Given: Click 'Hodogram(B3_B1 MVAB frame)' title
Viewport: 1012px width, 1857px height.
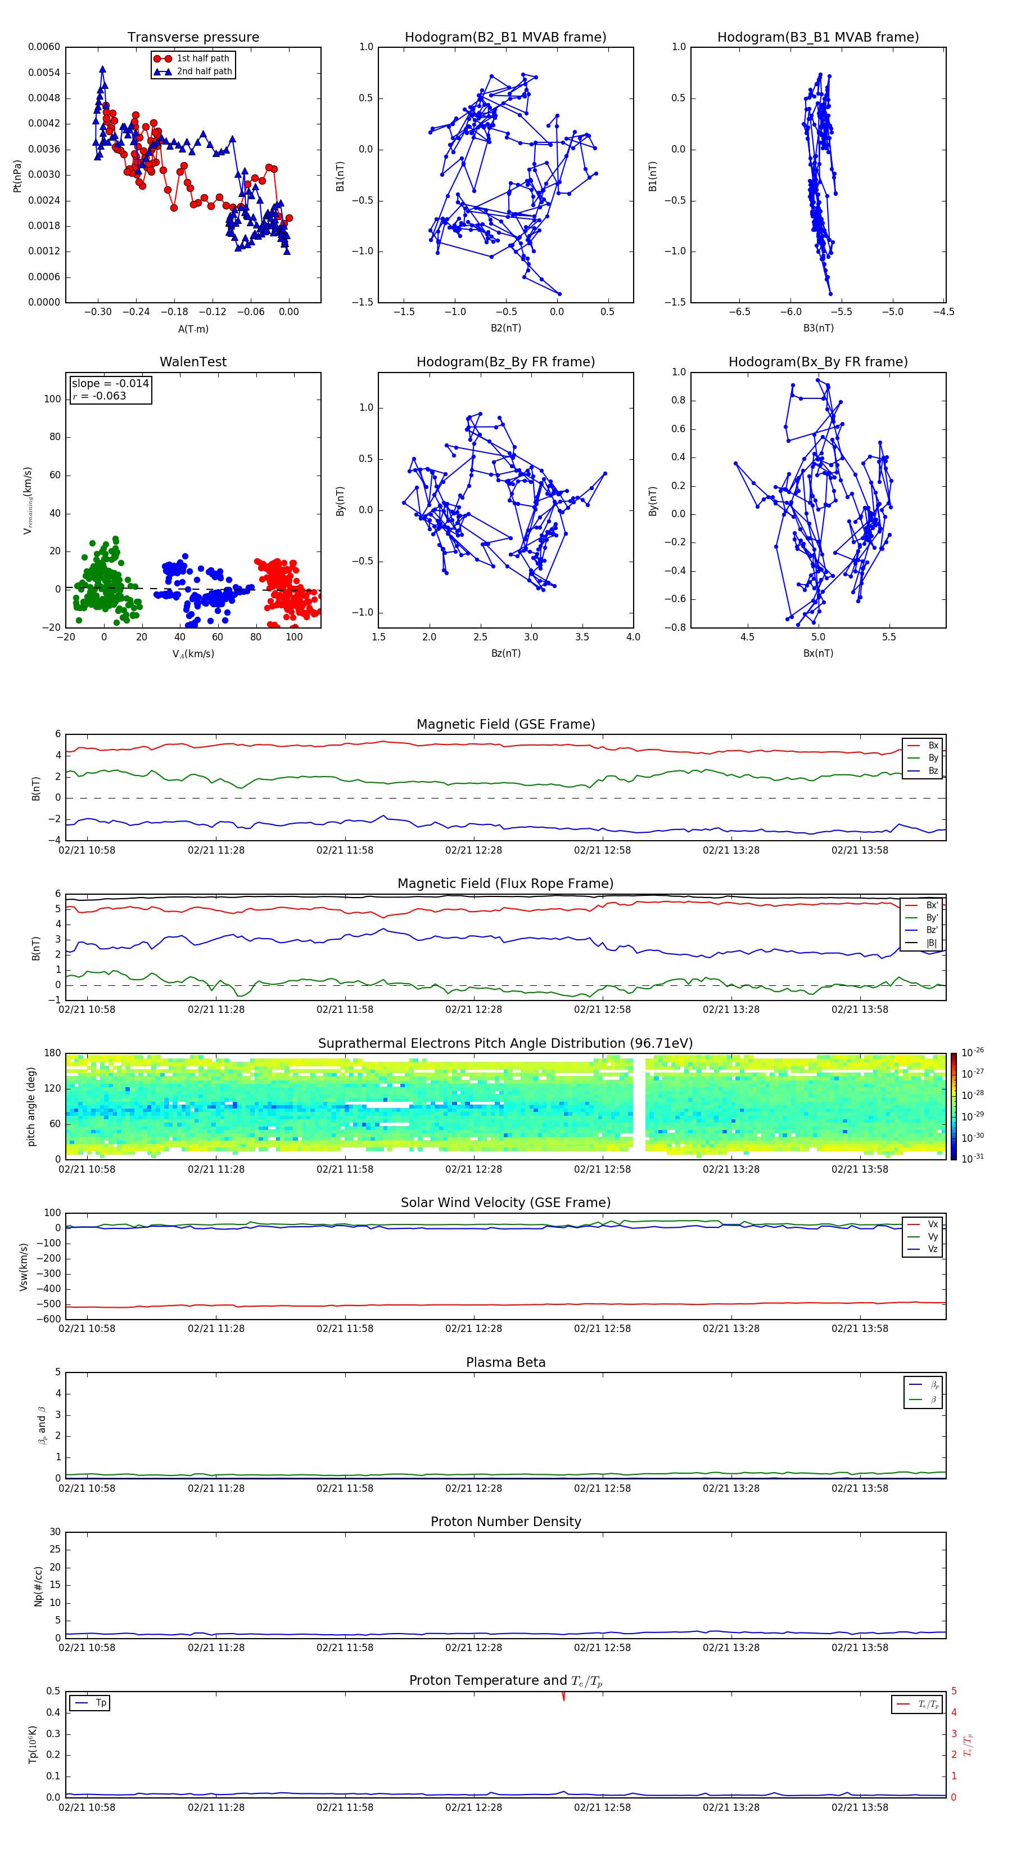Looking at the screenshot, I should click(x=818, y=38).
